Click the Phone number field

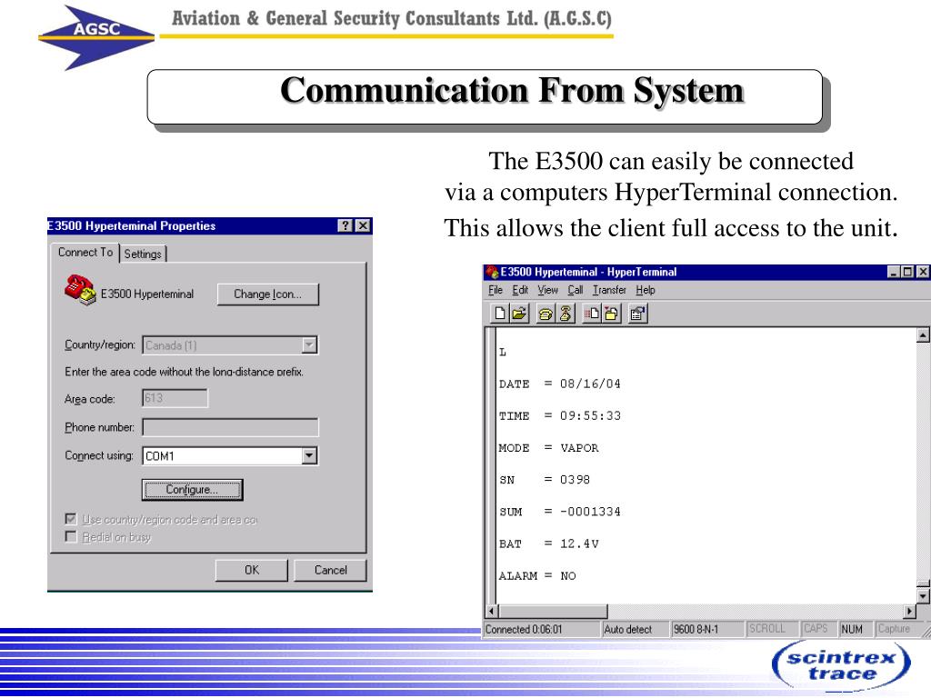coord(230,427)
